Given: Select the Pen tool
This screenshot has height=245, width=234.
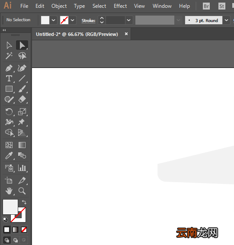Looking at the screenshot, I should (9, 68).
